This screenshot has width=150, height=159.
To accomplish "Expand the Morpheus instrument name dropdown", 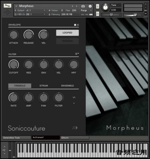I will click(x=16, y=6).
